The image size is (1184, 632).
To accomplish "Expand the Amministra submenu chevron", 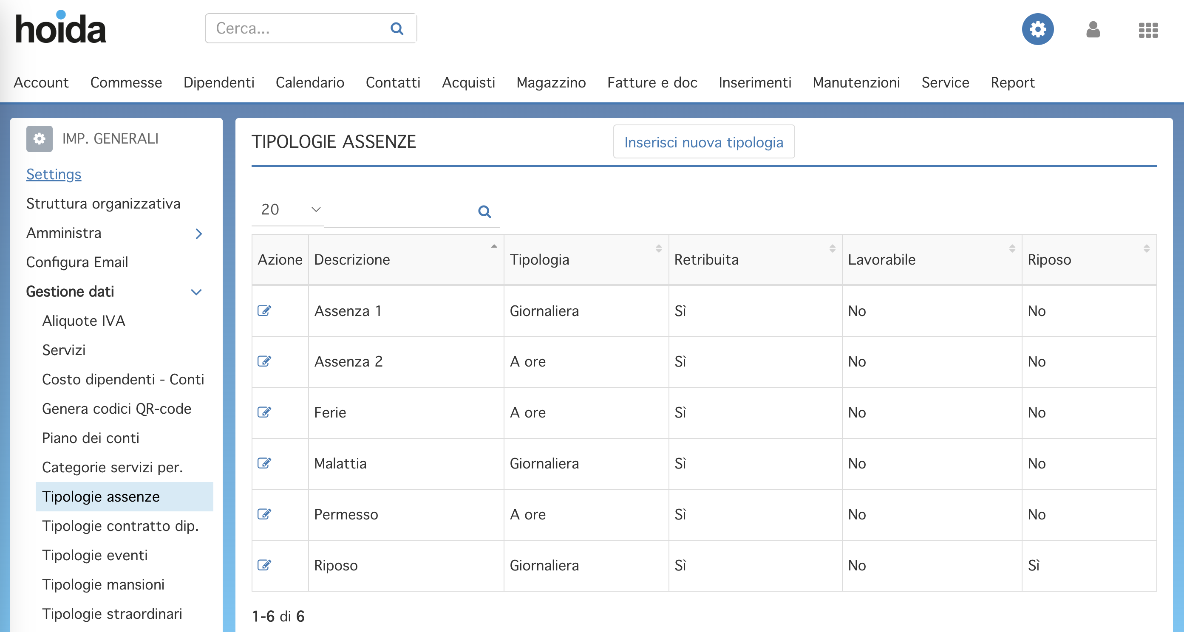I will click(198, 234).
